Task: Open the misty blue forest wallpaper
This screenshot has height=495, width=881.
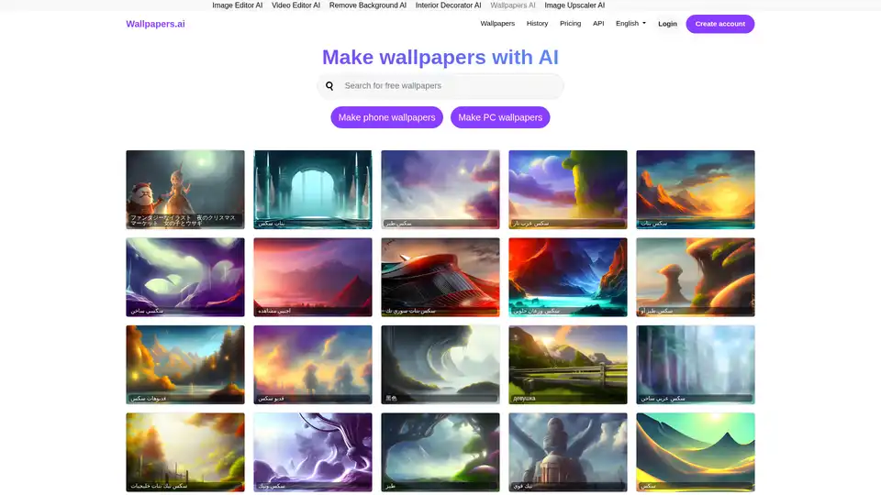Action: pos(695,364)
